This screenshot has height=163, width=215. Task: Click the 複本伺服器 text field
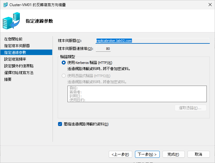[x=152, y=41]
